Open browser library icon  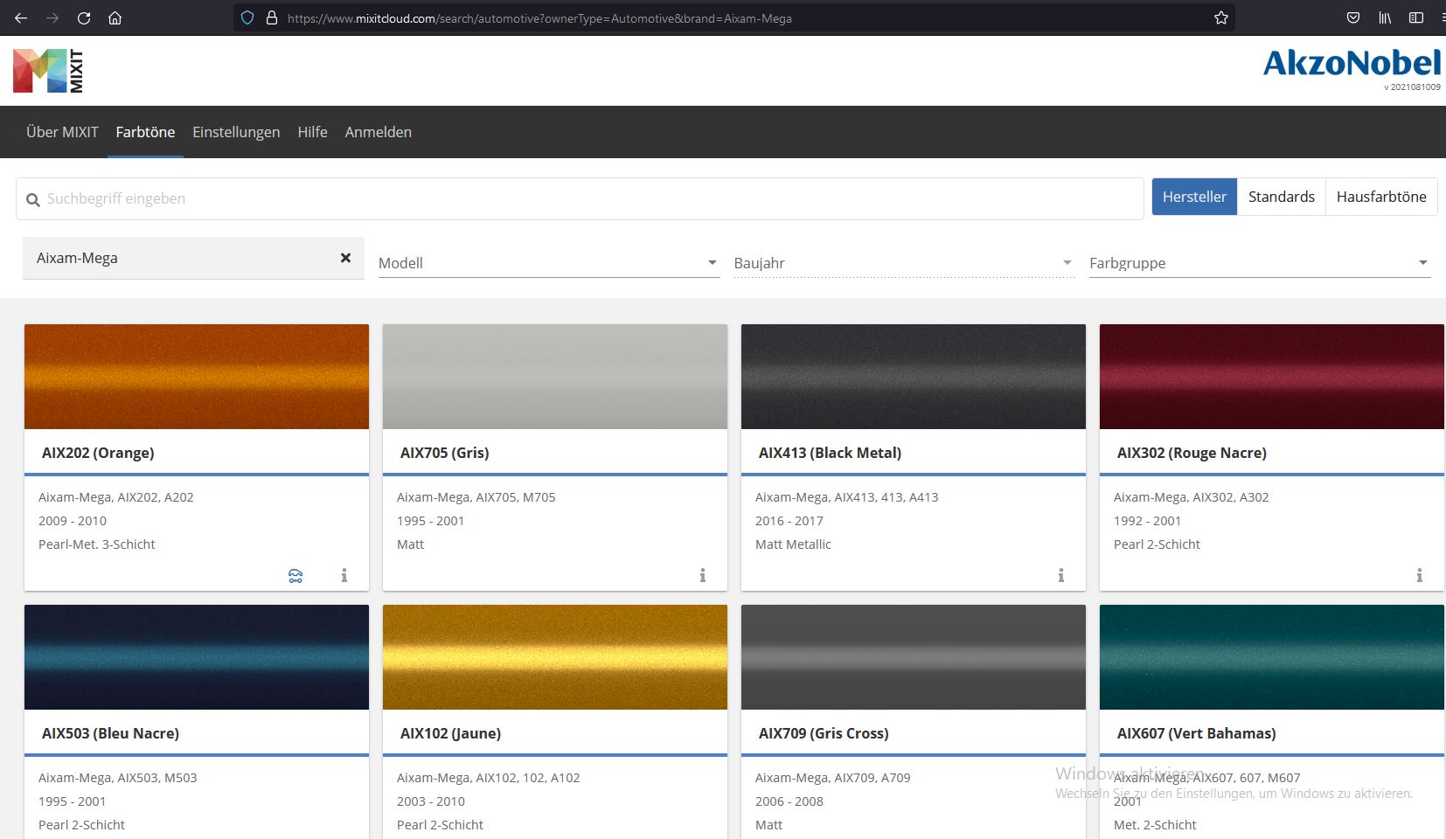pos(1385,17)
